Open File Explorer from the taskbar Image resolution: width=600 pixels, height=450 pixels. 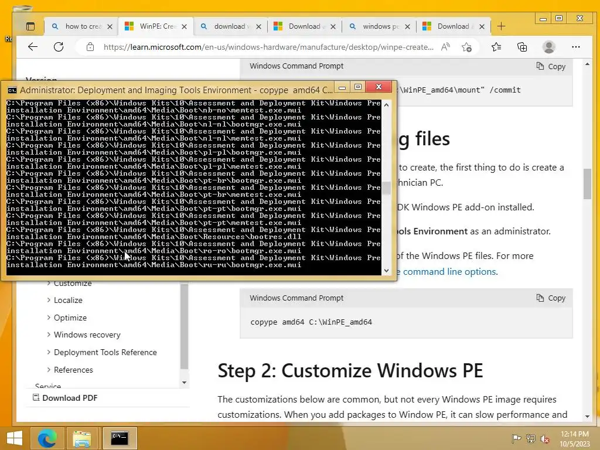pos(82,438)
